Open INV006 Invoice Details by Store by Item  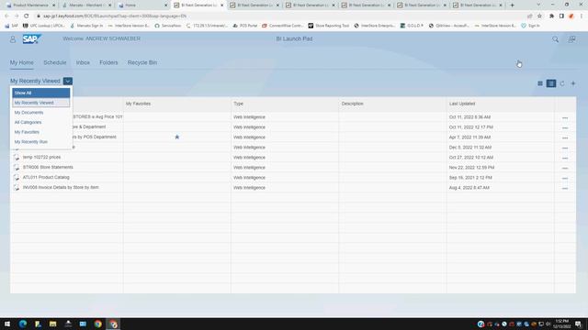61,187
